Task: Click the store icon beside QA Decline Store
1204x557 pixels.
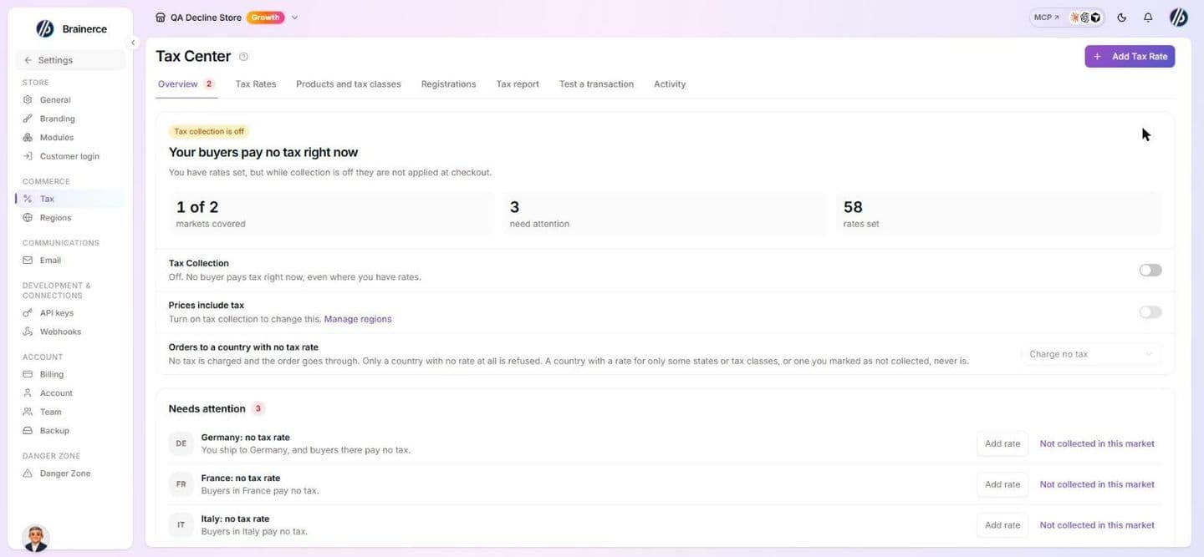Action: 161,18
